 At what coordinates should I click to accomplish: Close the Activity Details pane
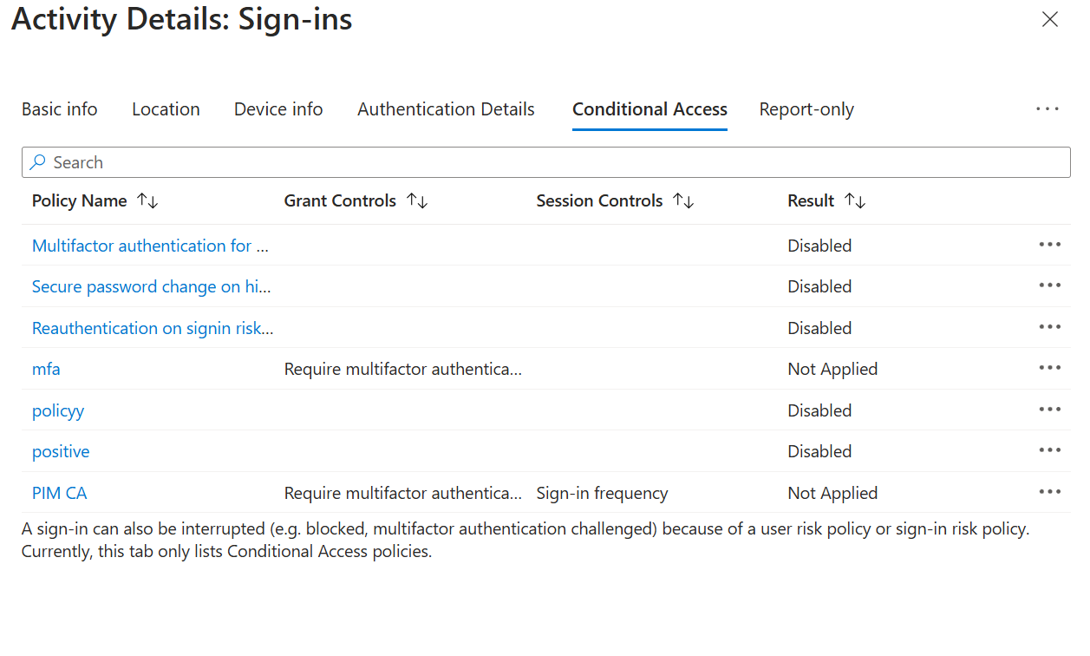(1050, 19)
